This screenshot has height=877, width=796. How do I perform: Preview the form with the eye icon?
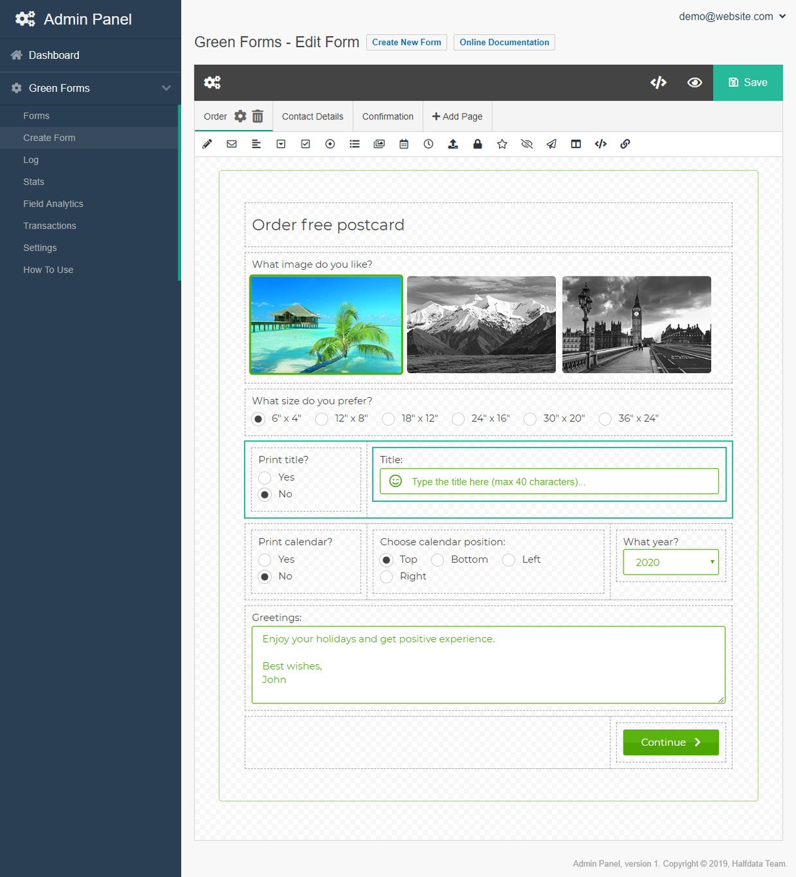695,83
